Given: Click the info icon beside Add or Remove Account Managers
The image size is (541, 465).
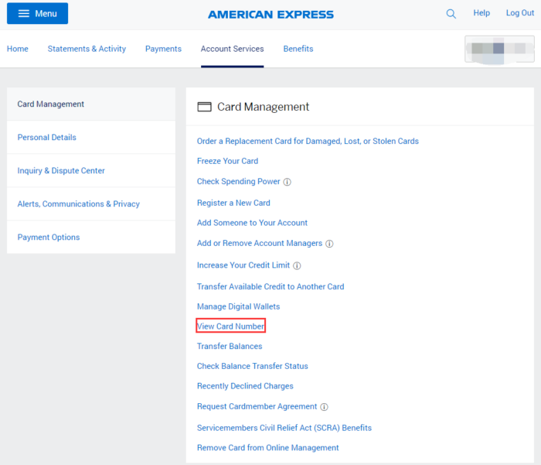Looking at the screenshot, I should (329, 244).
